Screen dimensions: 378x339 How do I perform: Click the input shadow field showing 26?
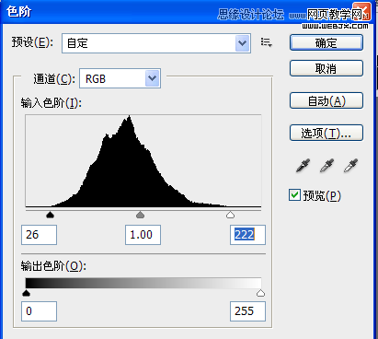tap(39, 235)
